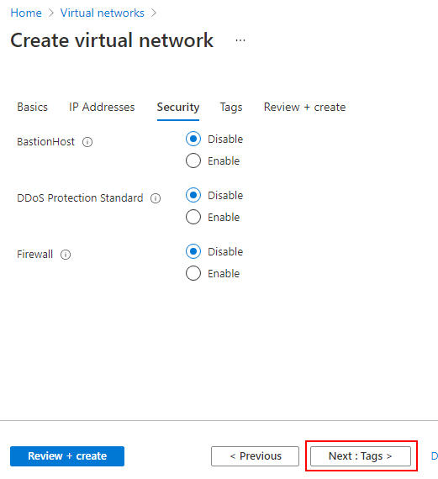This screenshot has width=438, height=479.
Task: Select Disable for BastionHost
Action: [193, 139]
